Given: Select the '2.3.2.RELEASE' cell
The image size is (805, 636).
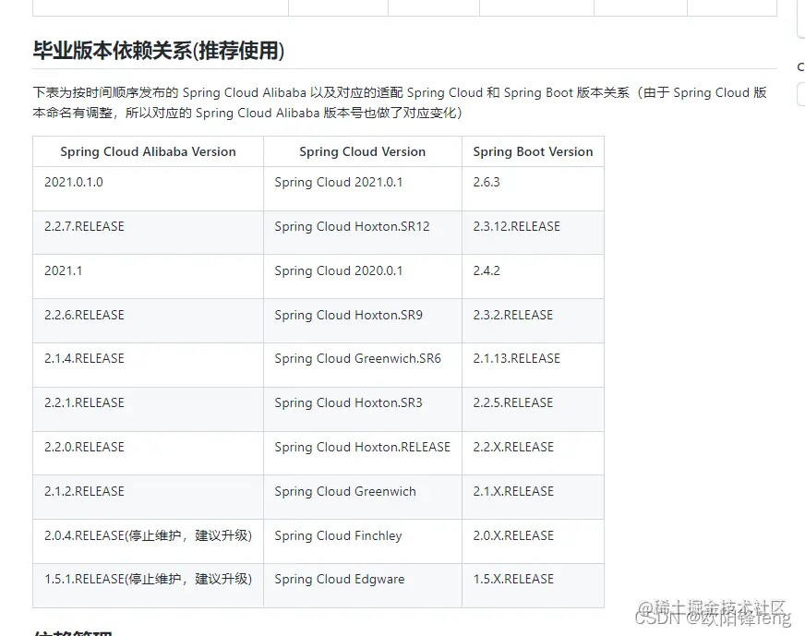Looking at the screenshot, I should (533, 321).
